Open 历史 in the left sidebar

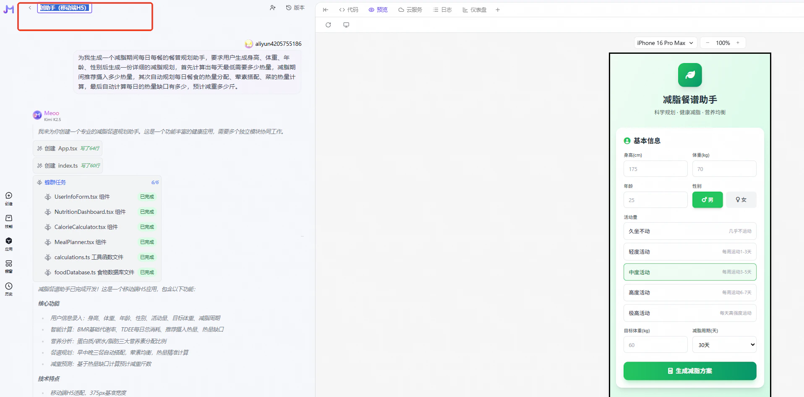point(9,289)
